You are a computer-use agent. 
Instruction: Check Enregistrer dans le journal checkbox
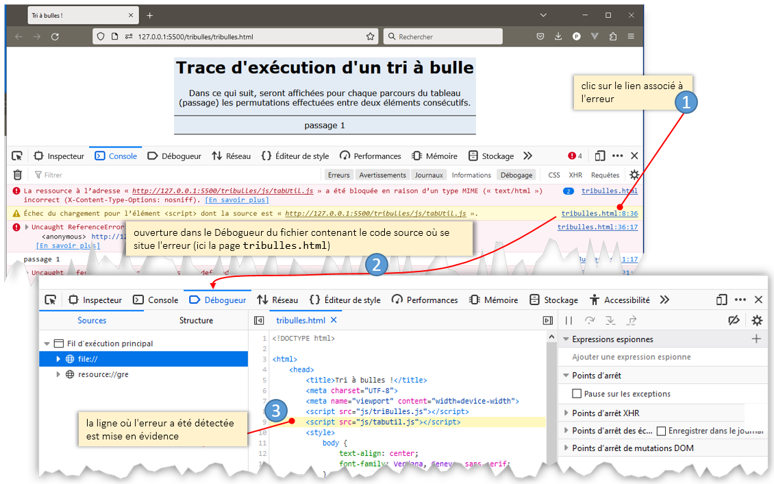[661, 431]
